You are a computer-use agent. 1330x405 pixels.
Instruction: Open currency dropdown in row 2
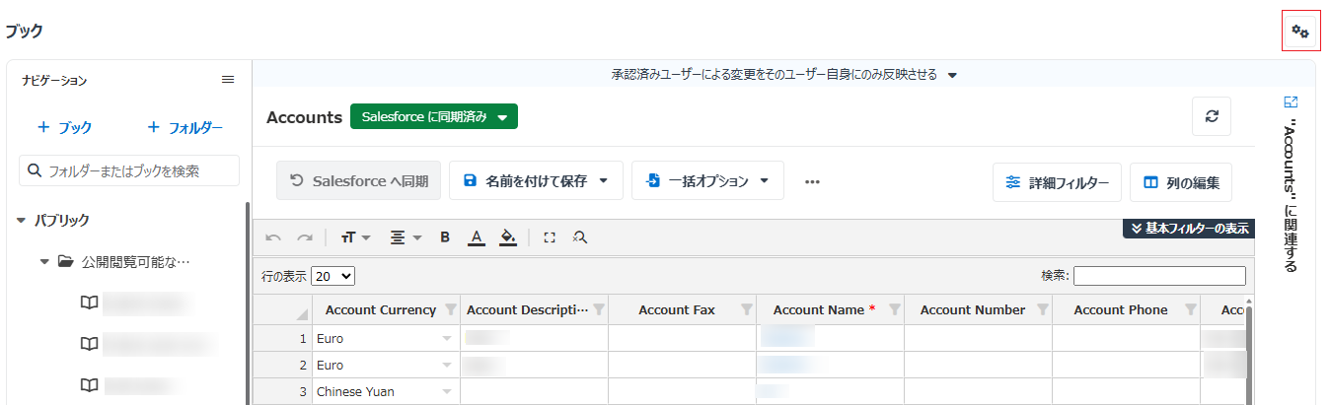point(447,365)
